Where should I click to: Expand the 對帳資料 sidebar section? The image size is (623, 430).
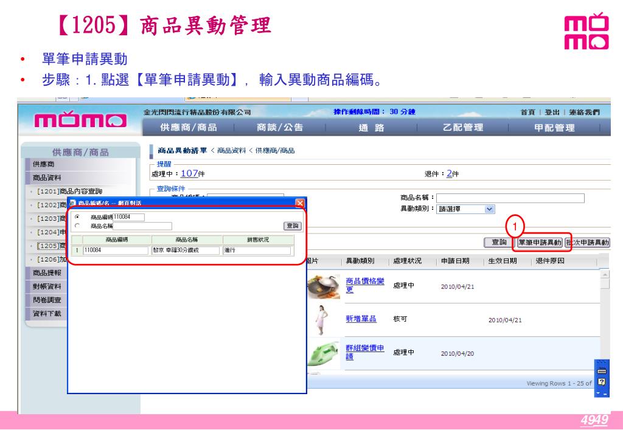click(47, 286)
